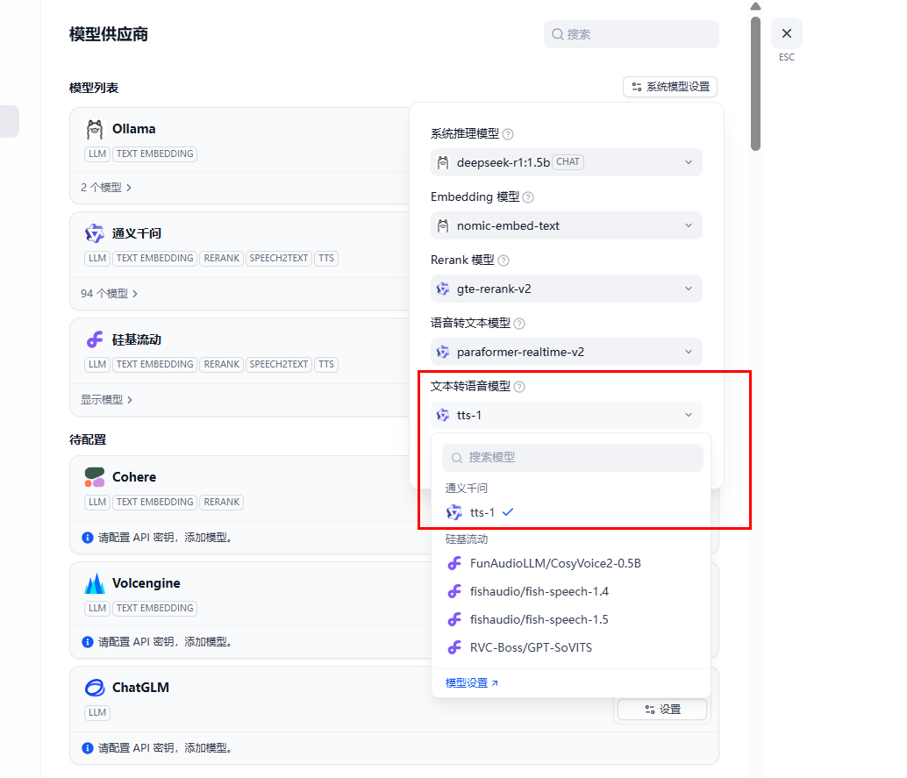Click the info icon under Cohere

pos(88,538)
